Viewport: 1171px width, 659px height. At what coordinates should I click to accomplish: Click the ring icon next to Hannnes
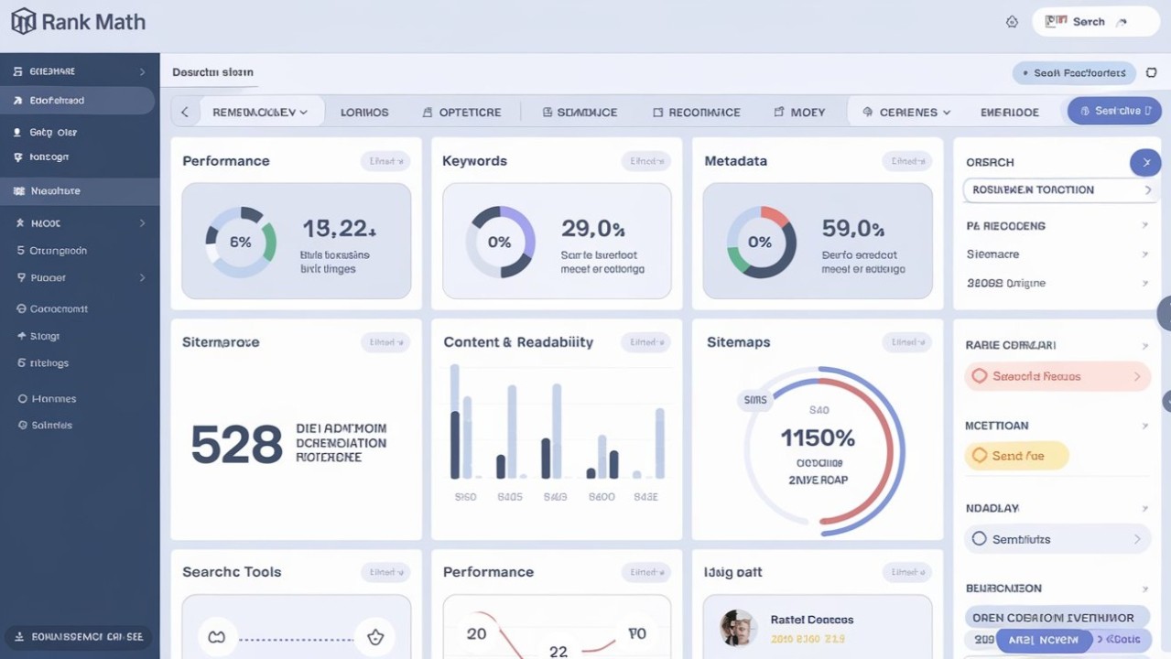coord(23,399)
